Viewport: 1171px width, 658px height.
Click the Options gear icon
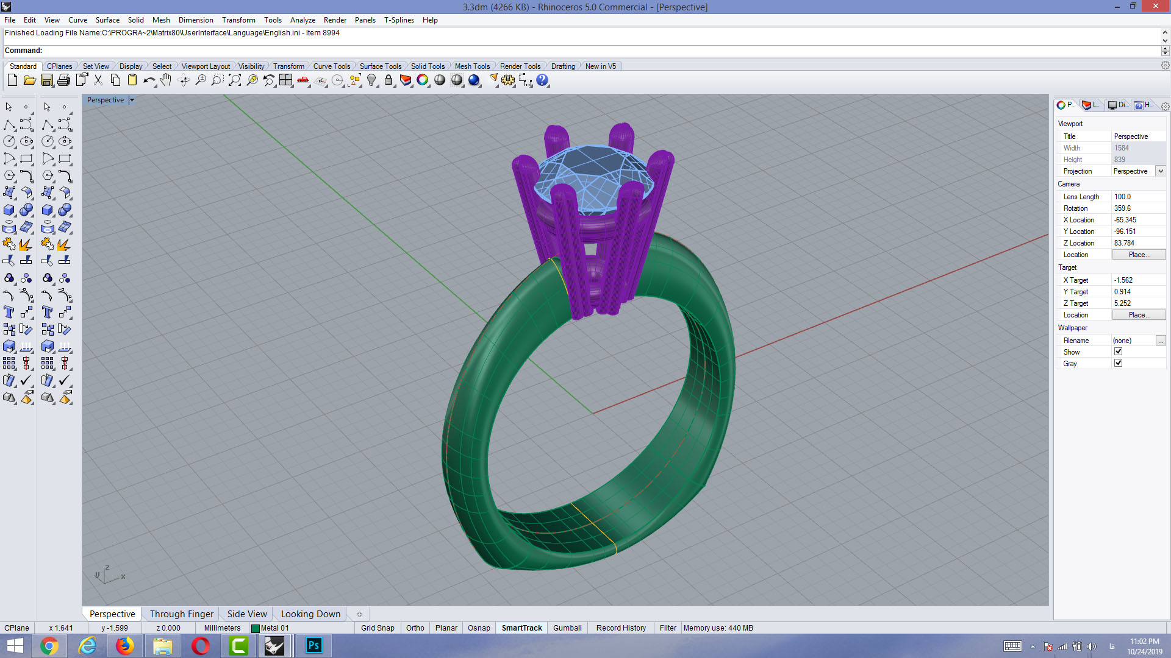point(508,80)
